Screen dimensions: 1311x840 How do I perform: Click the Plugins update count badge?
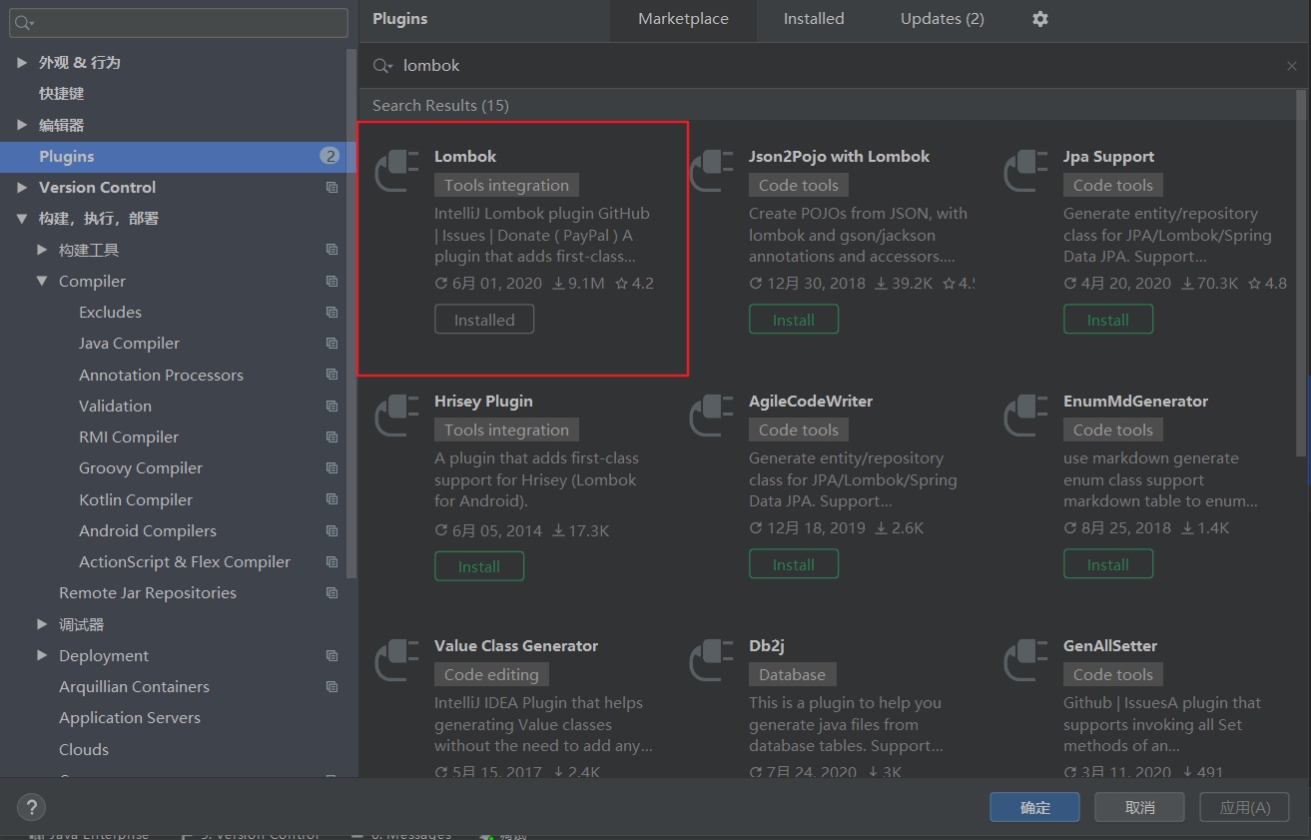click(x=329, y=156)
